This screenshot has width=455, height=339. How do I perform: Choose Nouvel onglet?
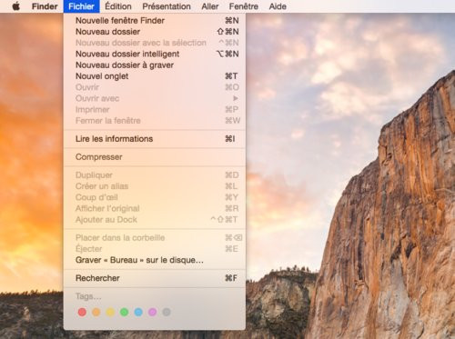[155, 76]
